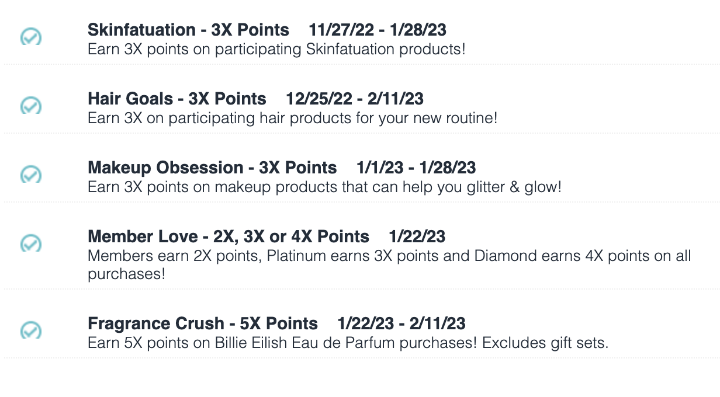
Task: Click the Platinum and Diamond points description
Action: point(389,264)
